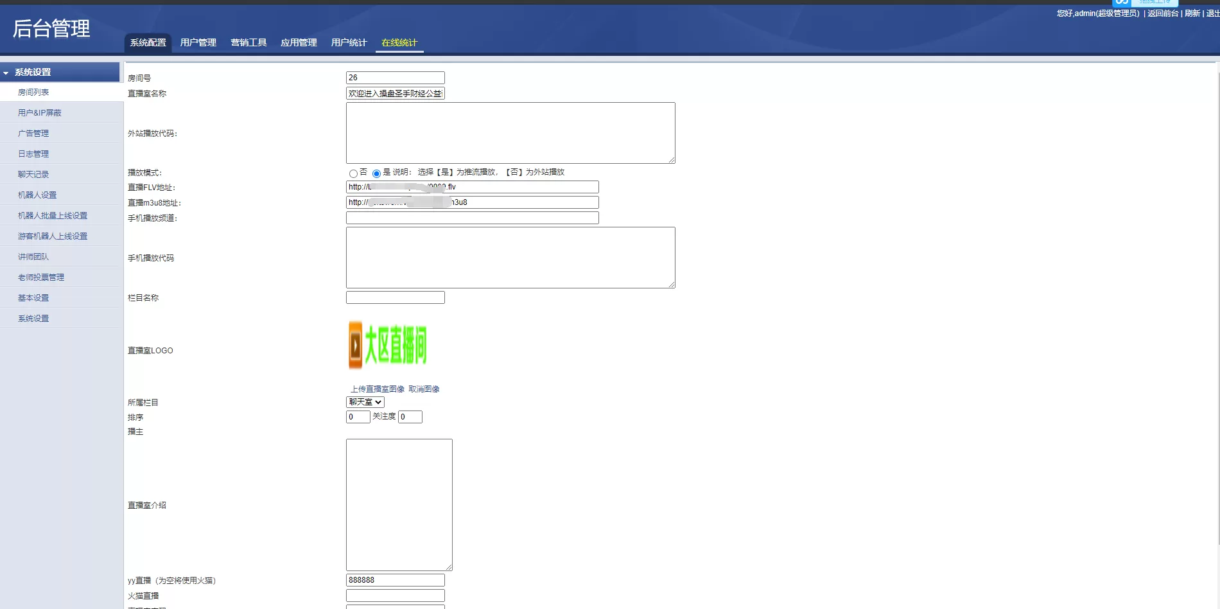Open the 所属栏目 dropdown

point(365,402)
